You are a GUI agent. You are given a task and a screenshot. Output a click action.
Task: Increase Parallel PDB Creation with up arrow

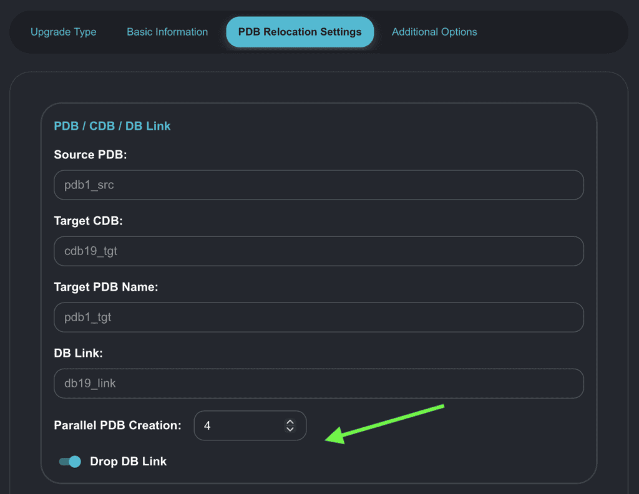(x=290, y=422)
